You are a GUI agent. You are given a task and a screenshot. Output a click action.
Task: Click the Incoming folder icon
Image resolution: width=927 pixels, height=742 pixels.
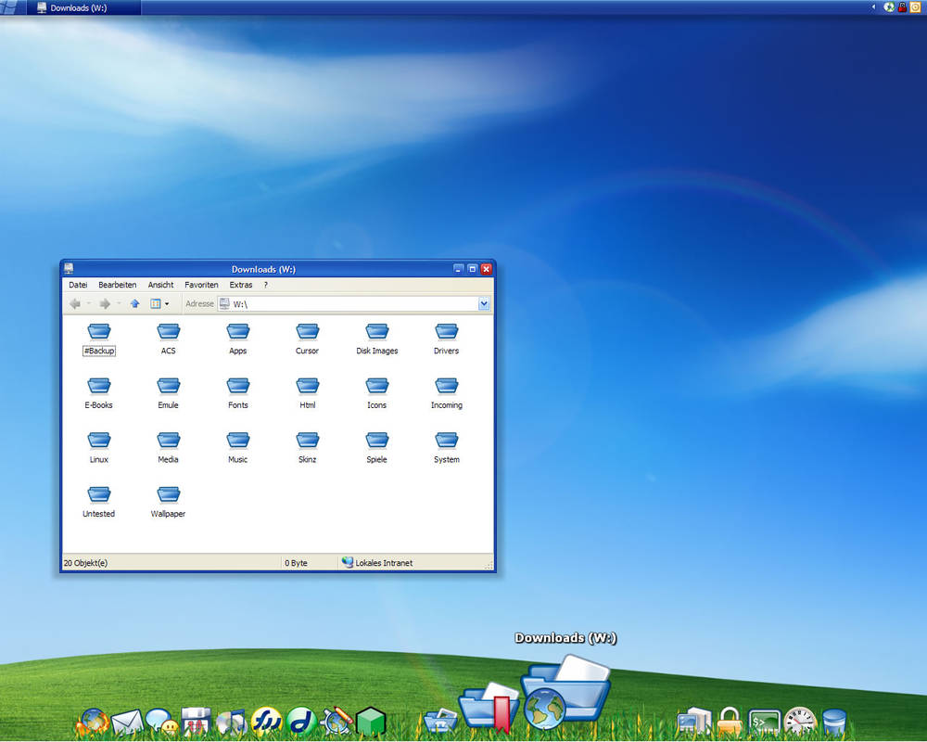click(x=447, y=386)
